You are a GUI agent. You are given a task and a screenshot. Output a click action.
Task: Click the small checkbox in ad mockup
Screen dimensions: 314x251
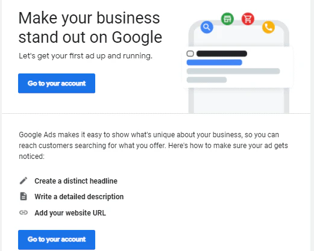[190, 54]
